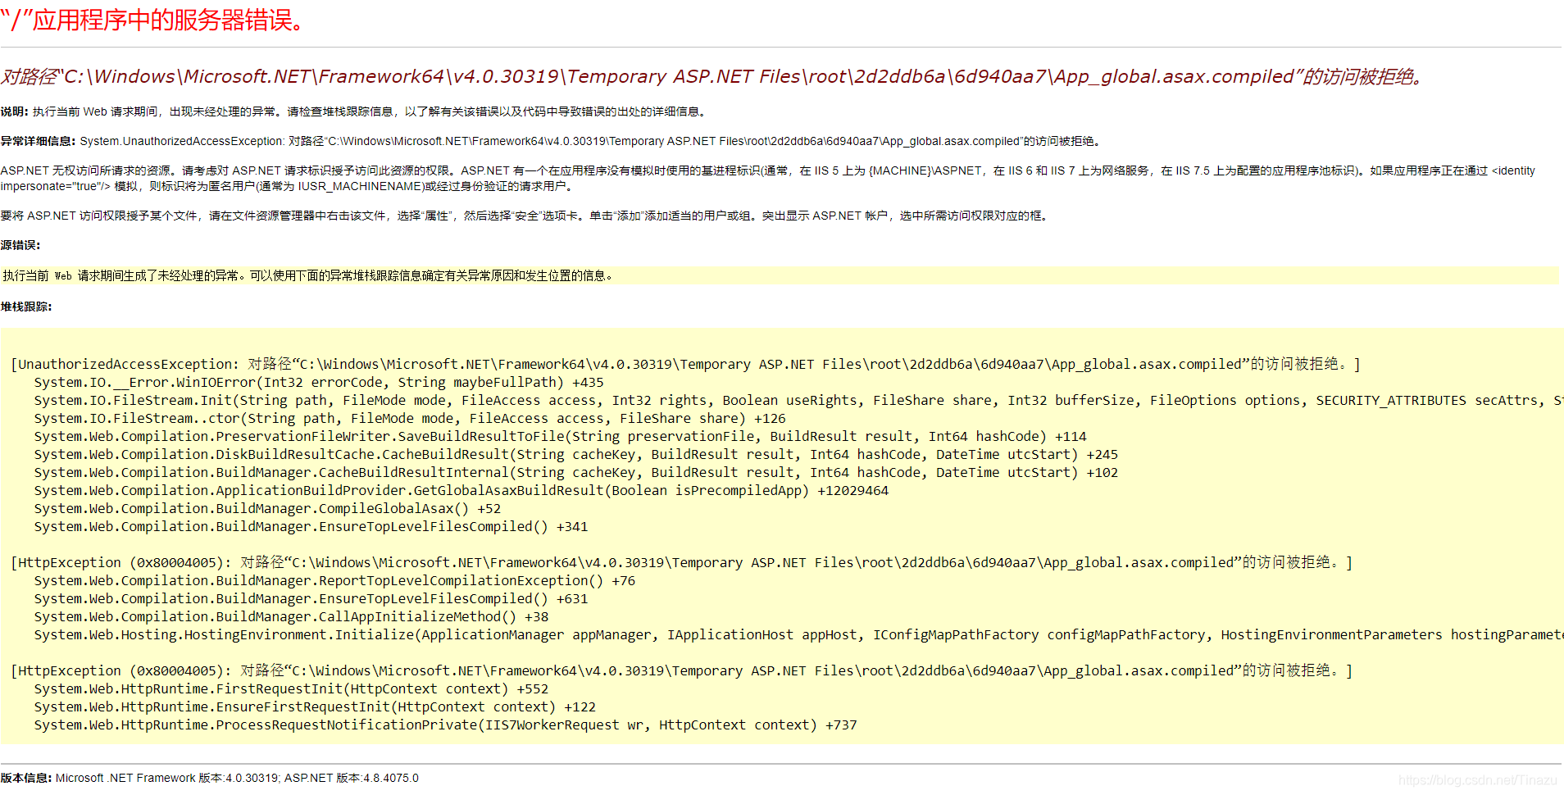Click the paragraph starting "ASP.NET 无权访问所请求的资源"

click(768, 178)
